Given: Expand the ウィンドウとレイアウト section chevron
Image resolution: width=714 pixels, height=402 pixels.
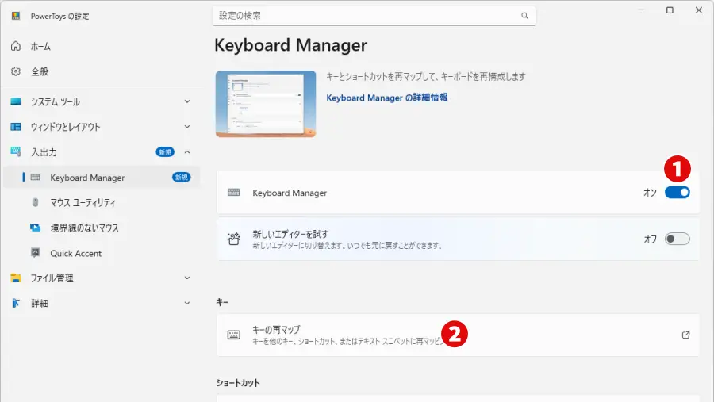Looking at the screenshot, I should click(x=187, y=127).
